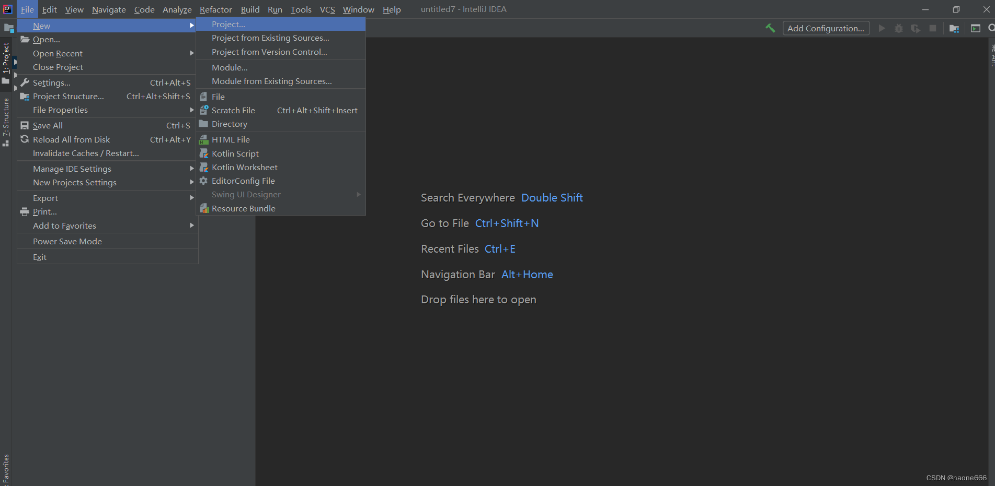Choose Module... in the New submenu
The image size is (995, 486).
click(x=281, y=68)
